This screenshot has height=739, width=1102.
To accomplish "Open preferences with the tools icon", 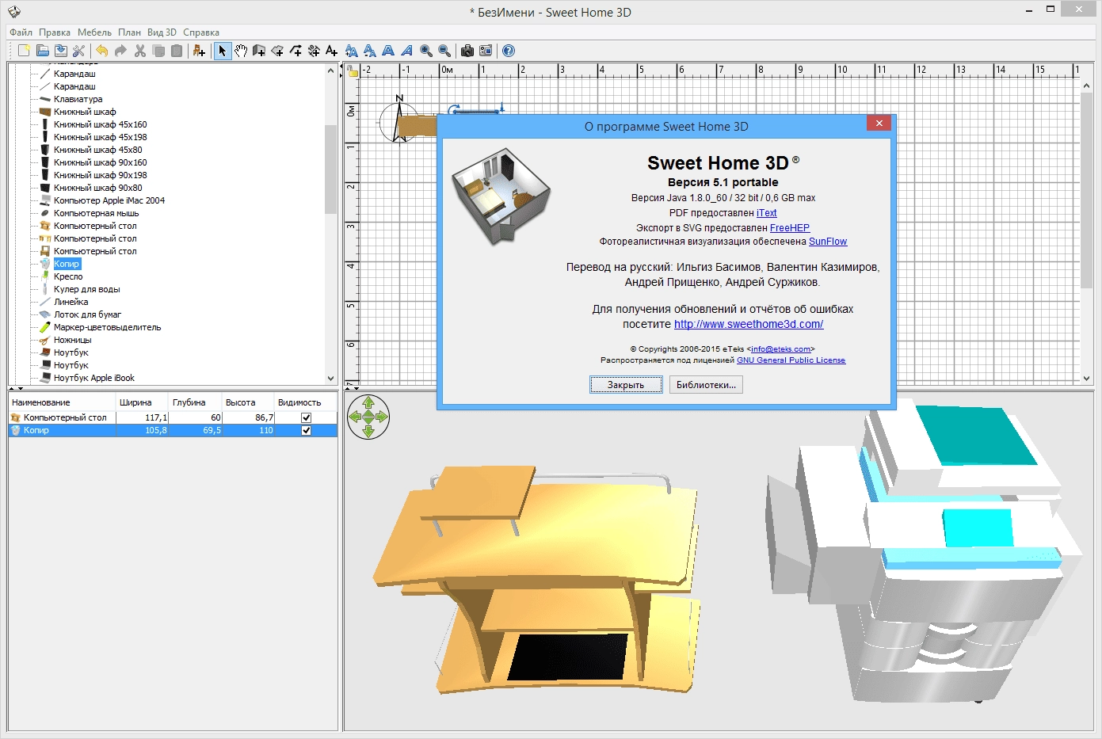I will coord(78,51).
